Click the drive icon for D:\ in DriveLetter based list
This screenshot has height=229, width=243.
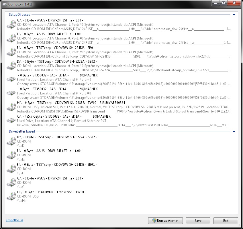click(11, 141)
